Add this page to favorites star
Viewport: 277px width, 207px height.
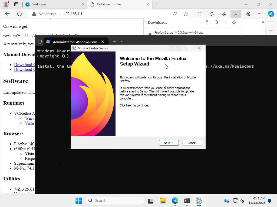[x=186, y=14]
